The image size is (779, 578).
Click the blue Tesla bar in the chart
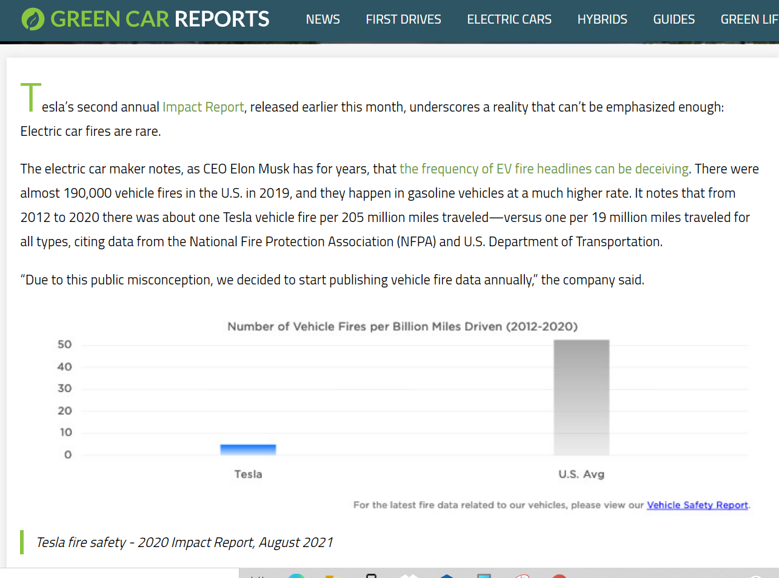[248, 449]
